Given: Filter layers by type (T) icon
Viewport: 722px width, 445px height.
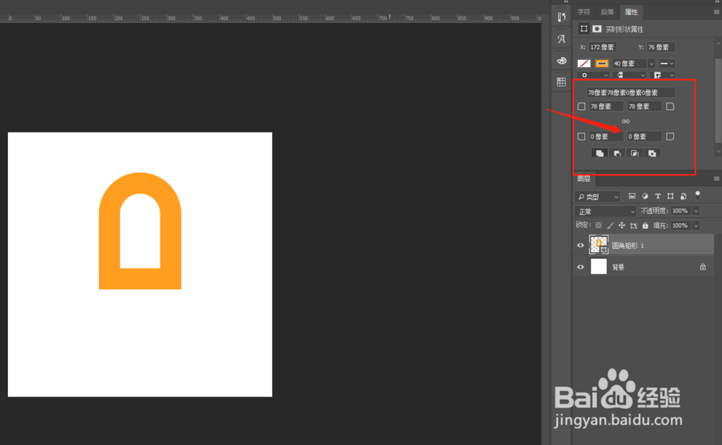Looking at the screenshot, I should [658, 196].
